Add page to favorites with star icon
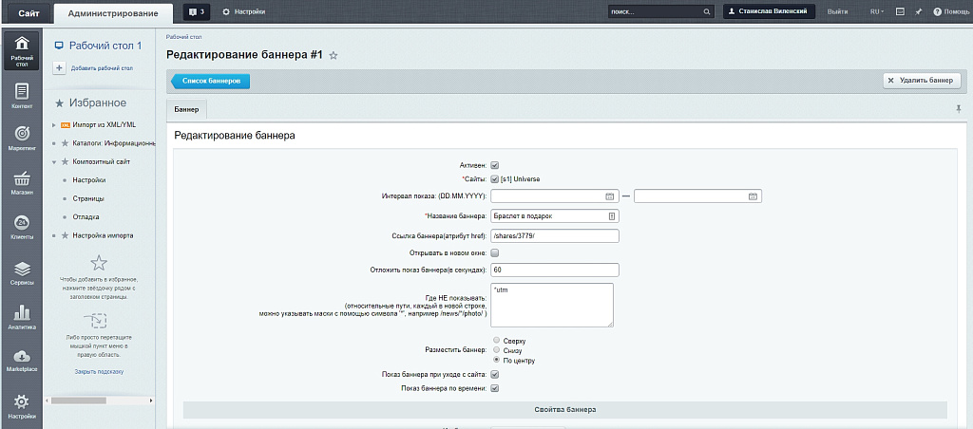 pyautogui.click(x=334, y=56)
